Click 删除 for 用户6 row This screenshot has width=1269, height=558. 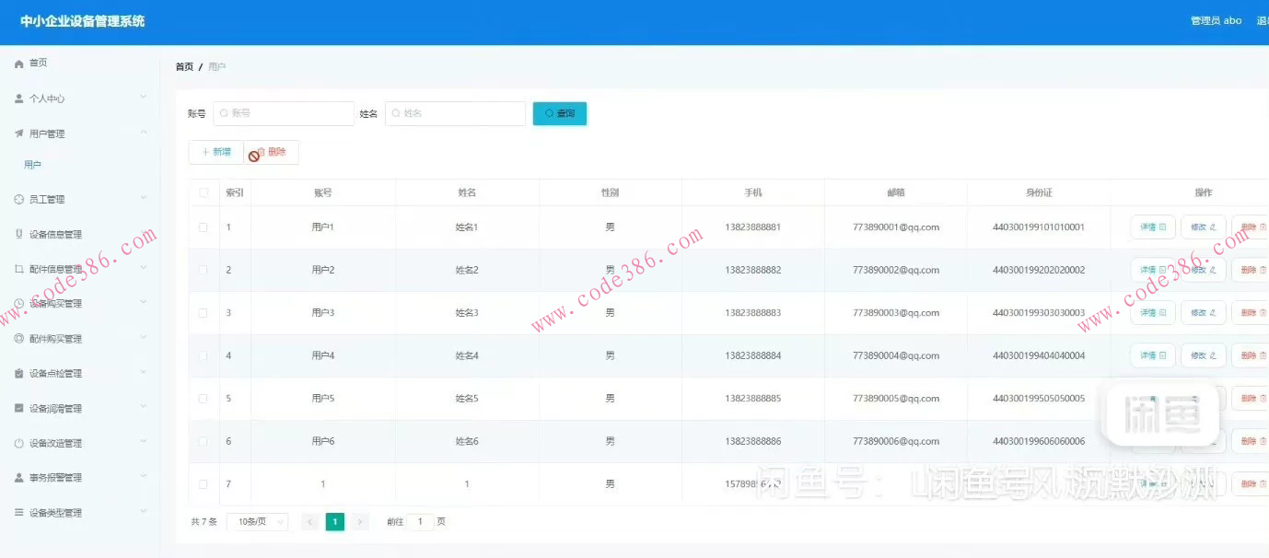point(1252,442)
